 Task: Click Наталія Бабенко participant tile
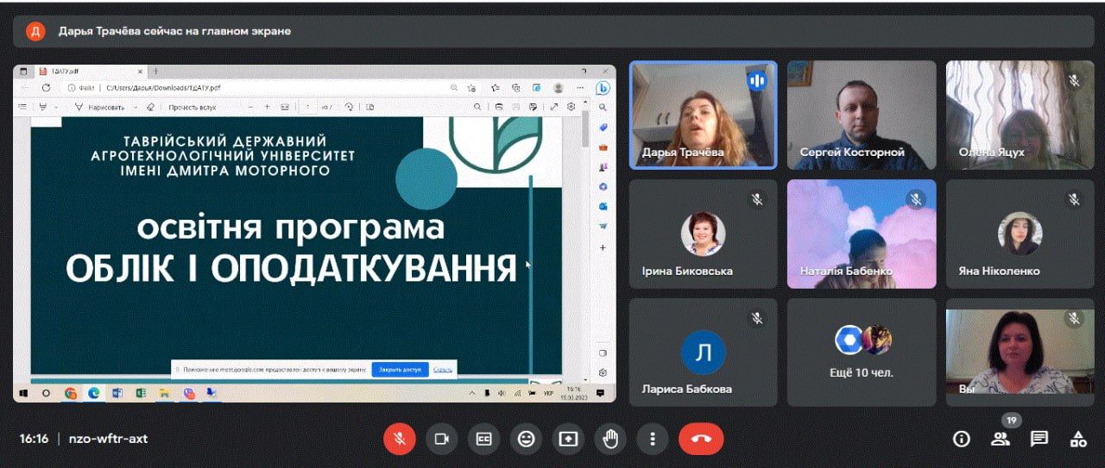pos(862,234)
